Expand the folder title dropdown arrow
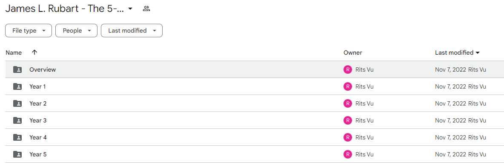The height and width of the screenshot is (167, 504). (130, 9)
